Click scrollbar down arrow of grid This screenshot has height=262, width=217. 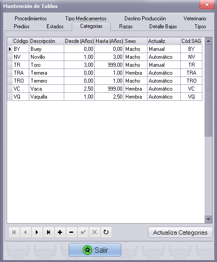[208, 219]
